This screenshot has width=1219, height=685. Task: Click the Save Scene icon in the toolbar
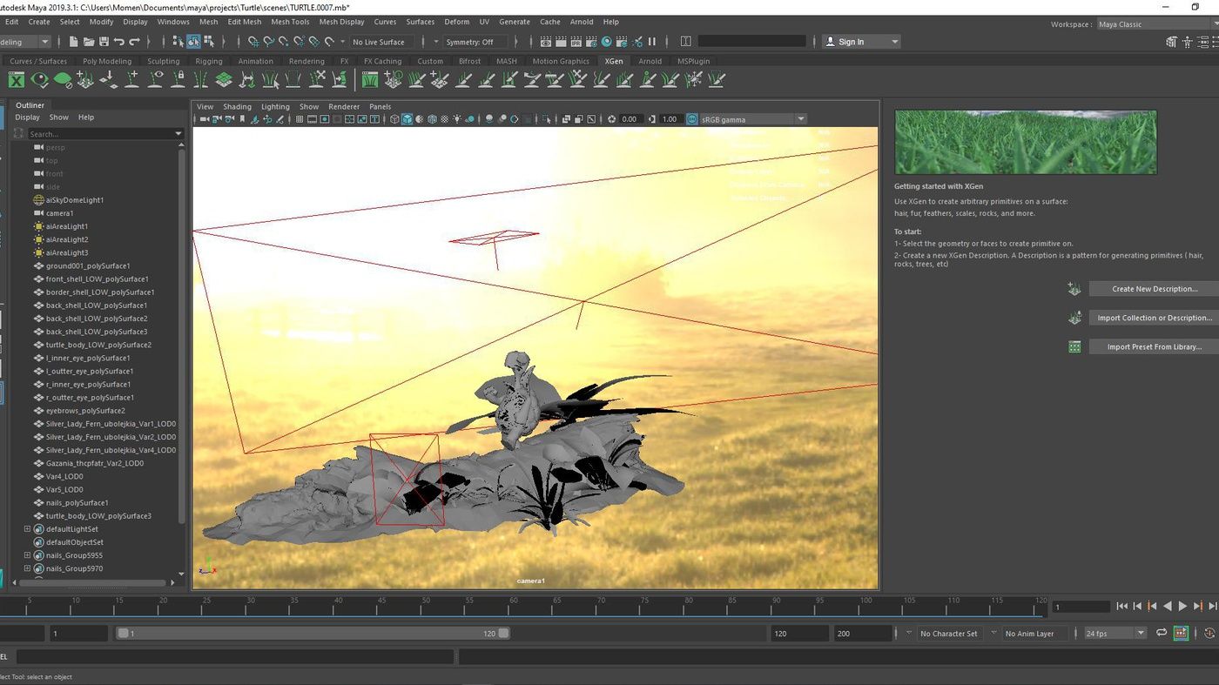click(x=104, y=42)
